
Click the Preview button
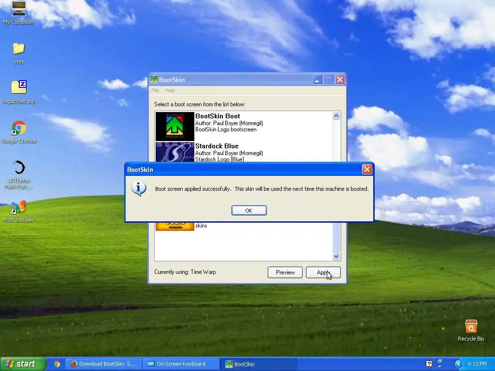tap(285, 272)
